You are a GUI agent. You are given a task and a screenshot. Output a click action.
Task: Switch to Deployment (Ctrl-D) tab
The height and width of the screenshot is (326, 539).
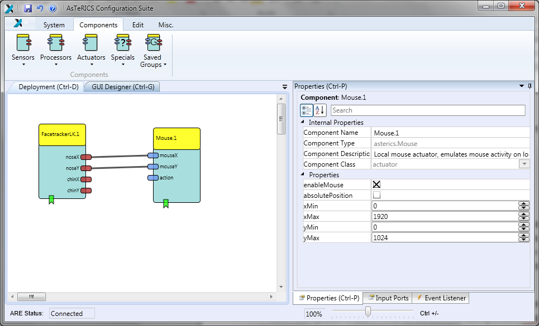point(49,87)
